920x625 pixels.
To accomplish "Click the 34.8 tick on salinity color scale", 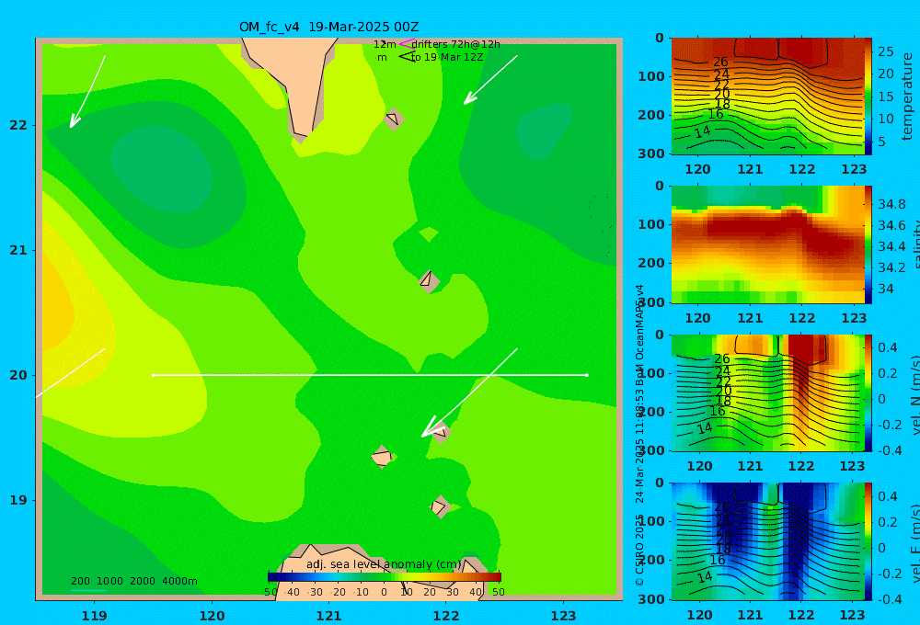I will pos(891,204).
